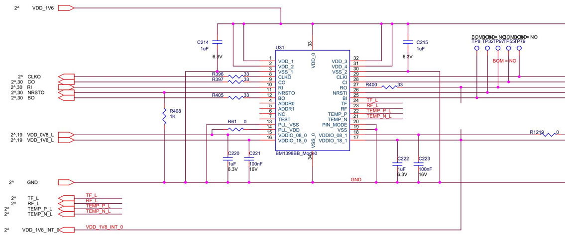Select resistor R396 on the CLKO line
The image size is (565, 235).
235,77
